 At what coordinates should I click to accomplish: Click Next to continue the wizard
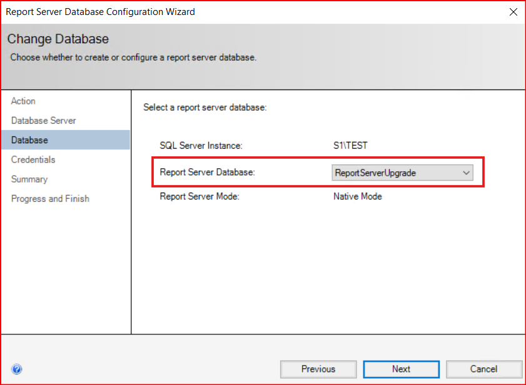pos(401,369)
